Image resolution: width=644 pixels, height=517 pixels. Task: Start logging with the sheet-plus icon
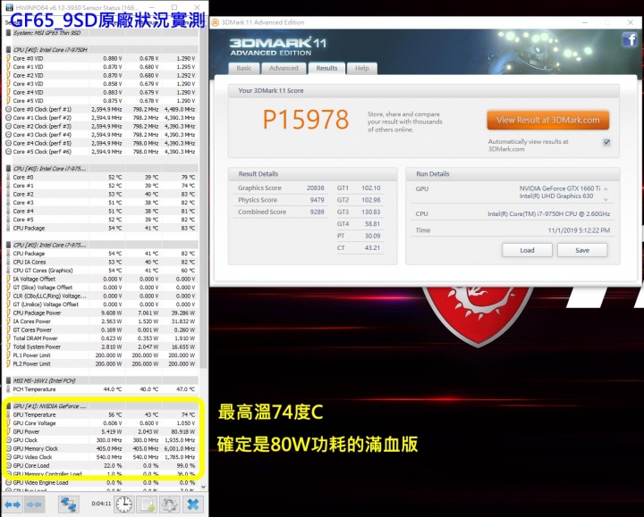tap(147, 504)
